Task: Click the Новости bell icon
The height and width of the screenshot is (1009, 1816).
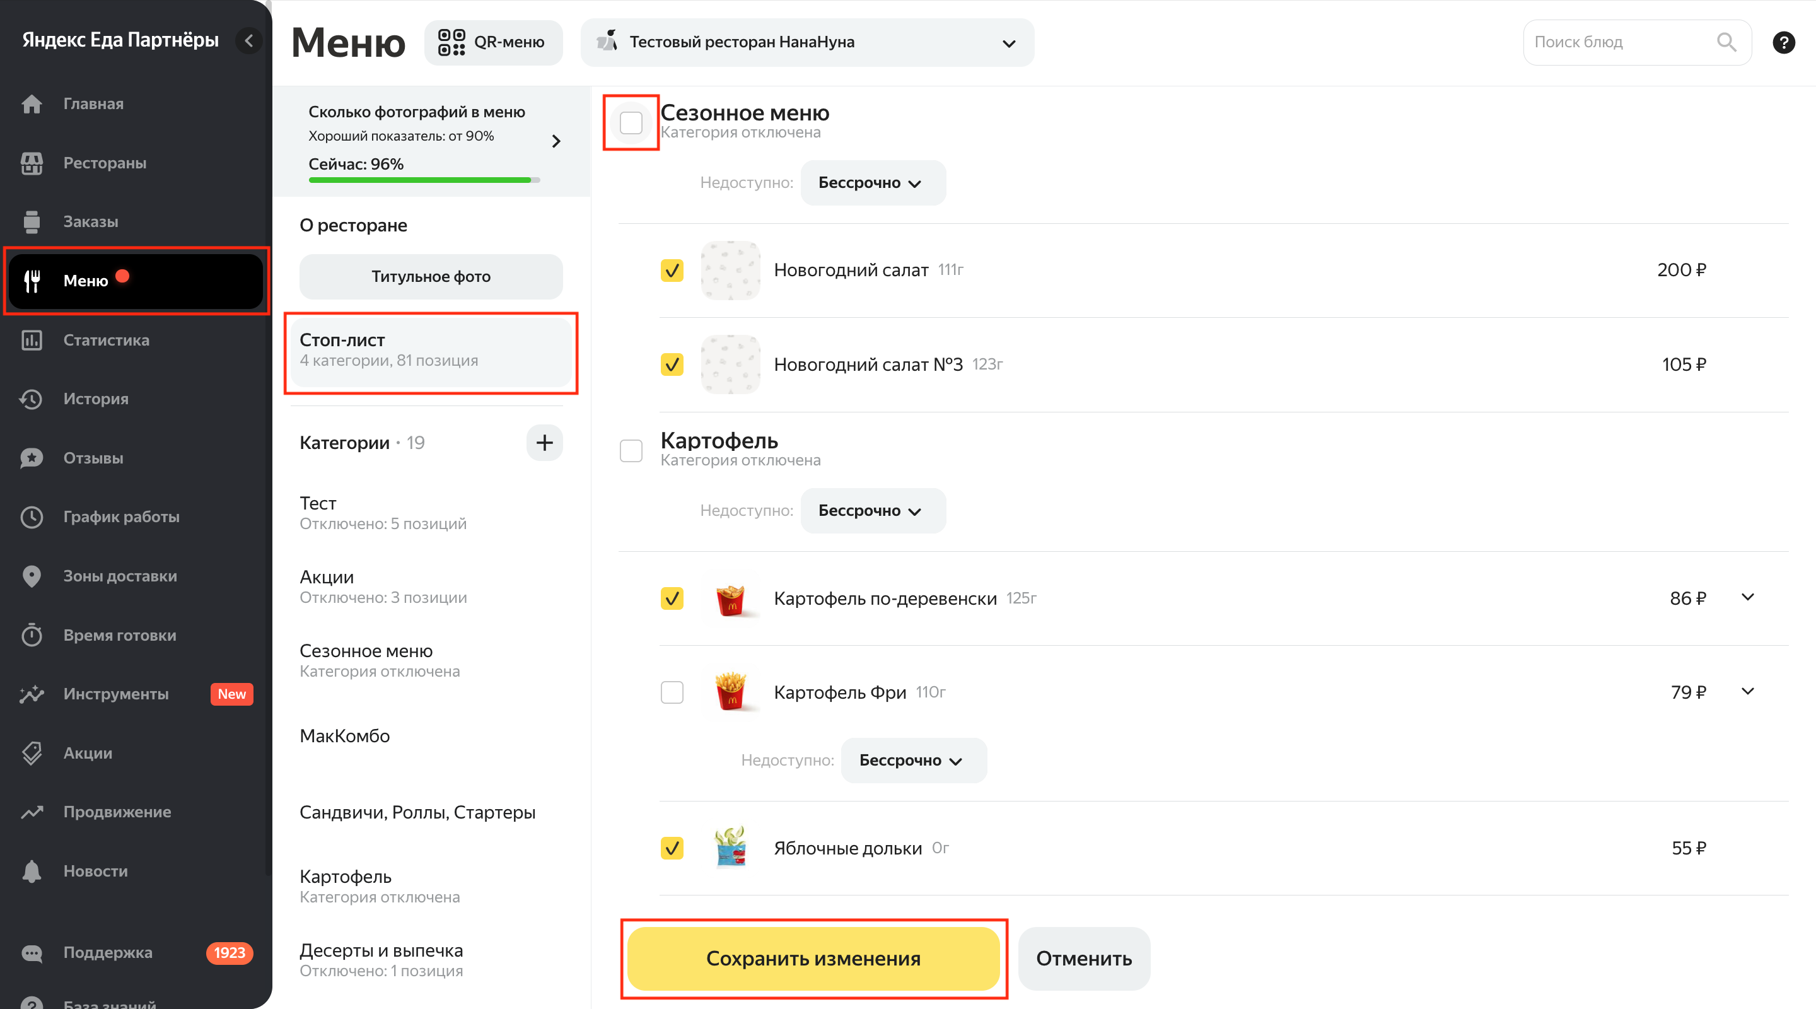Action: click(x=32, y=871)
